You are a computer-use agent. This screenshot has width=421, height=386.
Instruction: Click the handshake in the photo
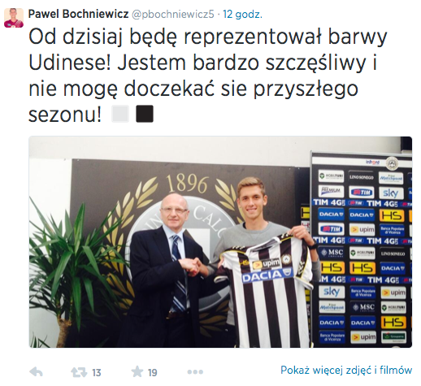tap(193, 266)
